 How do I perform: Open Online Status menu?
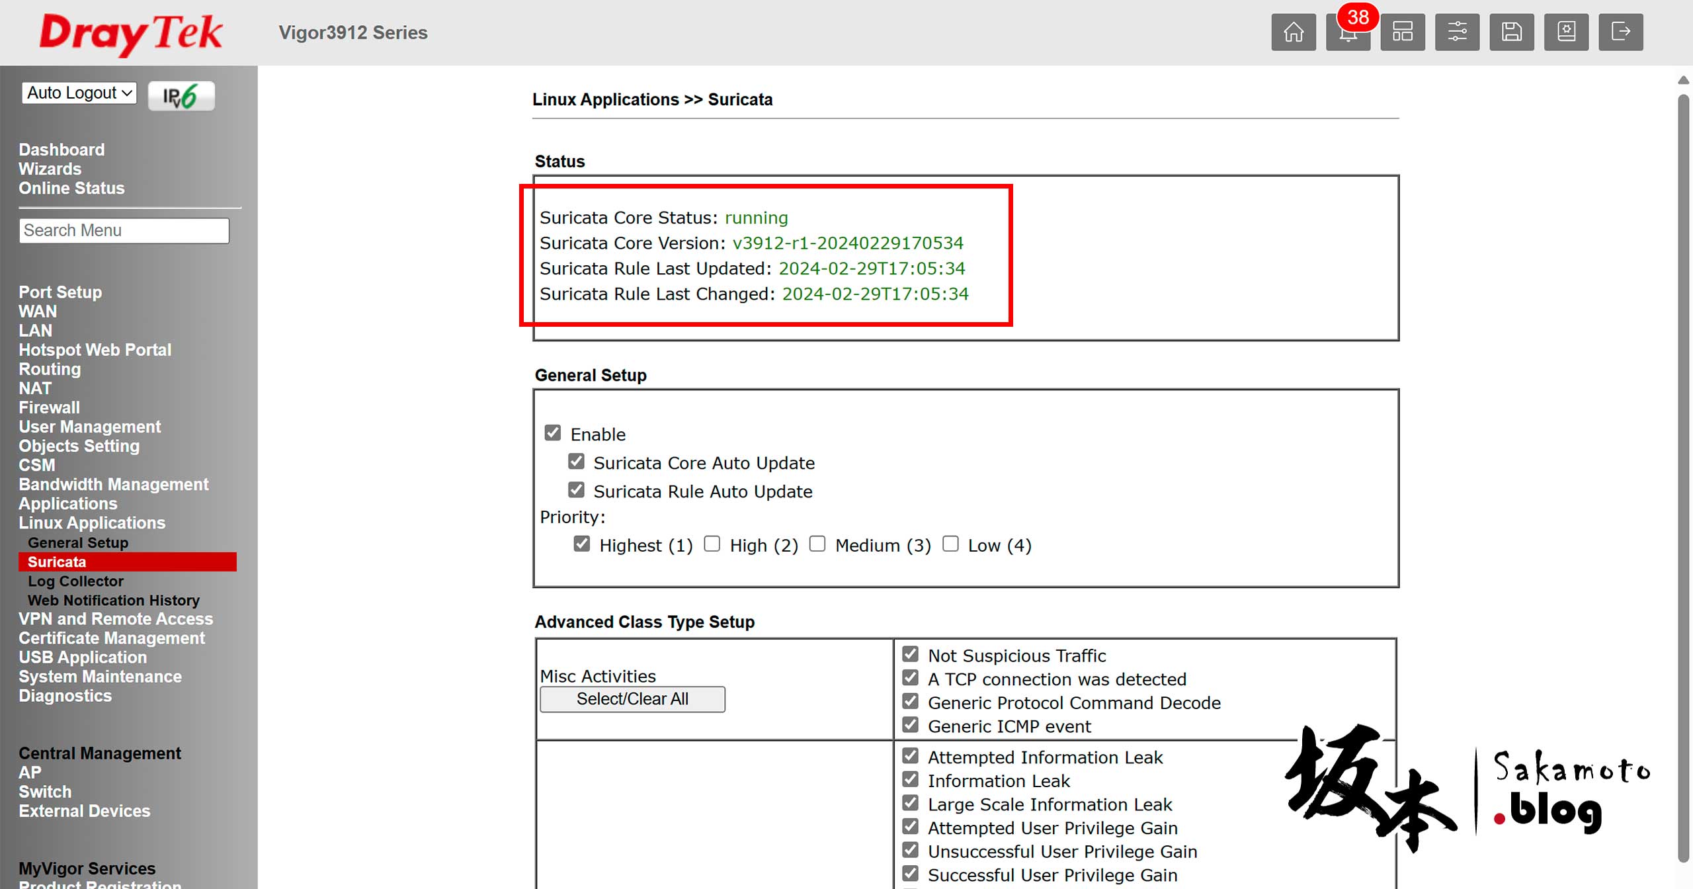coord(71,188)
